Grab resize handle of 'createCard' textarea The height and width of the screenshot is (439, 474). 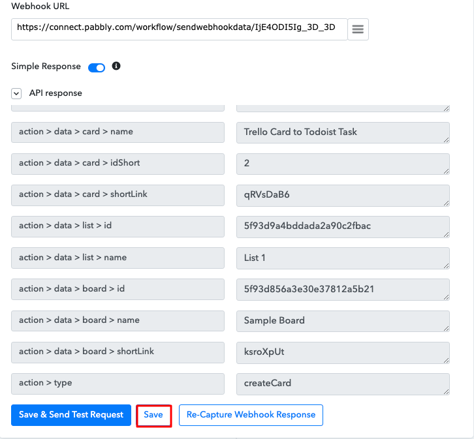pos(446,391)
